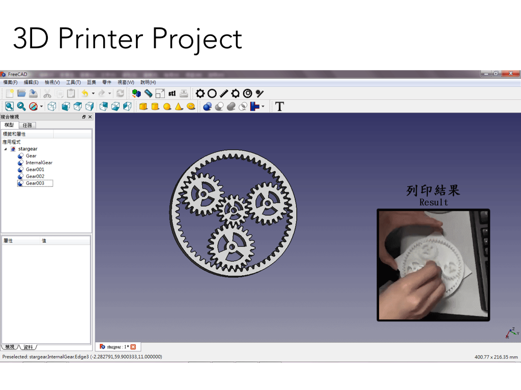Open the large T text tool
Image resolution: width=521 pixels, height=390 pixels.
279,106
